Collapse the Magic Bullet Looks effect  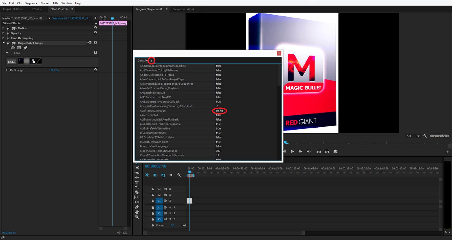click(x=3, y=43)
